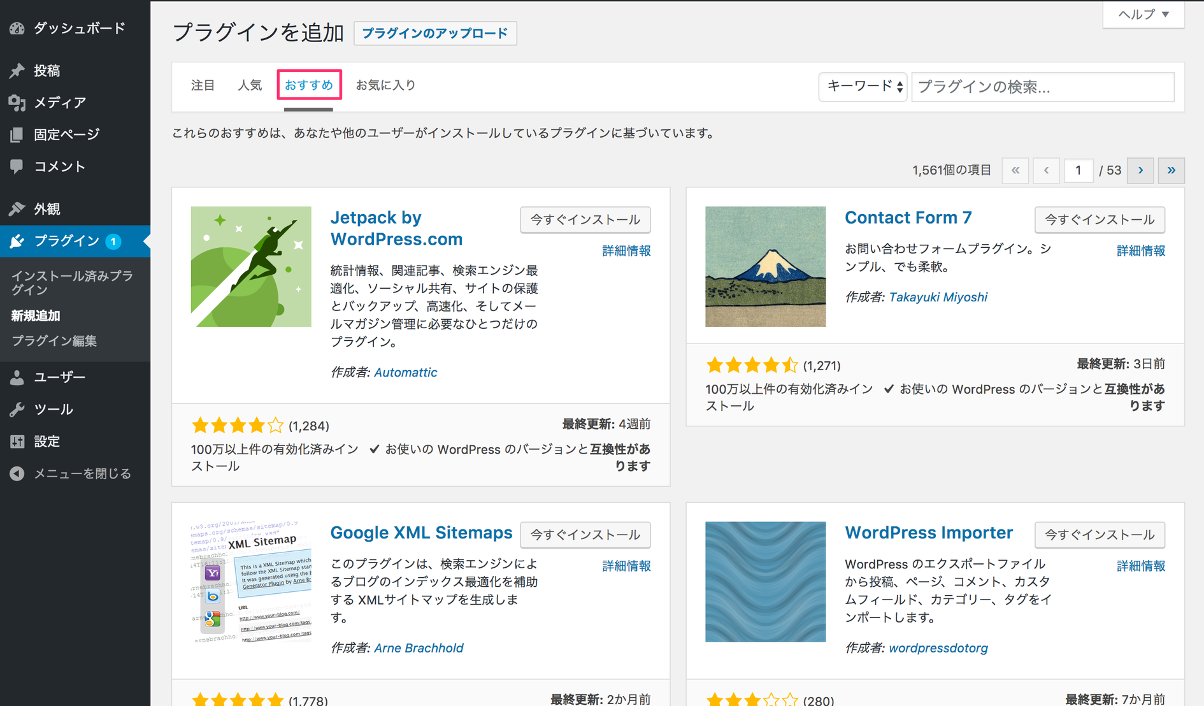Screen dimensions: 1204x706
Task: Open 詳細情報 for Contact Form 7
Action: point(1141,251)
